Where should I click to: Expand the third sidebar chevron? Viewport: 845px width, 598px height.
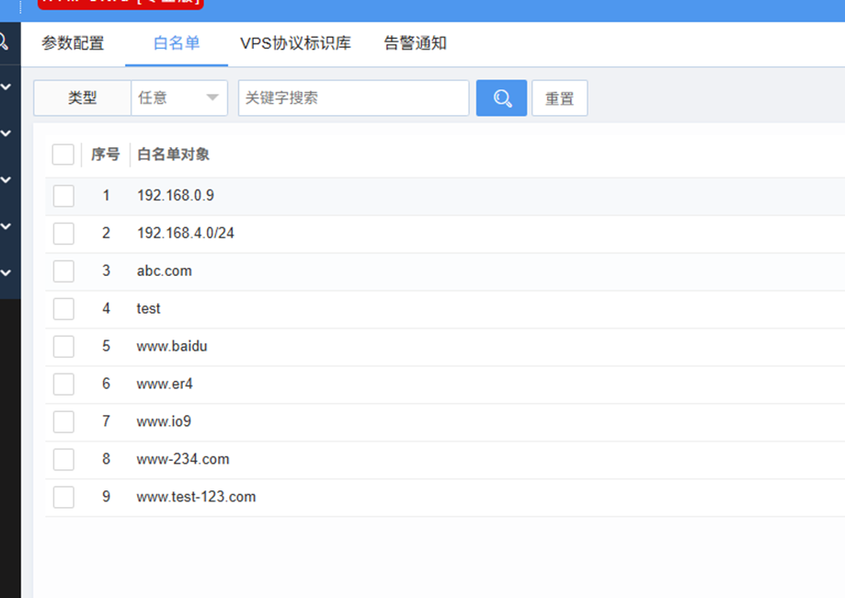[x=6, y=179]
